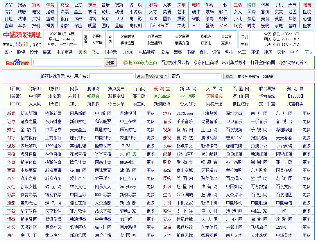Click the 用户名 input field
Screen dimensions: 317x242
point(111,76)
